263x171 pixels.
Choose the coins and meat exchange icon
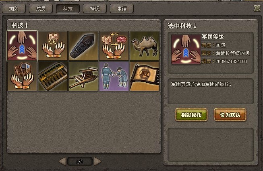pyautogui.click(x=114, y=46)
